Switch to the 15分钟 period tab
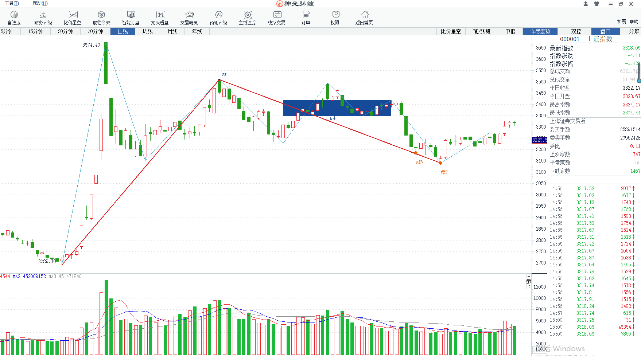 tap(36, 31)
